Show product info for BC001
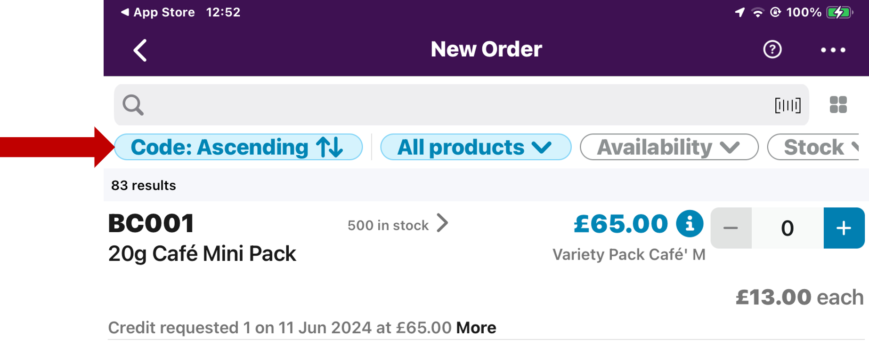 click(690, 224)
